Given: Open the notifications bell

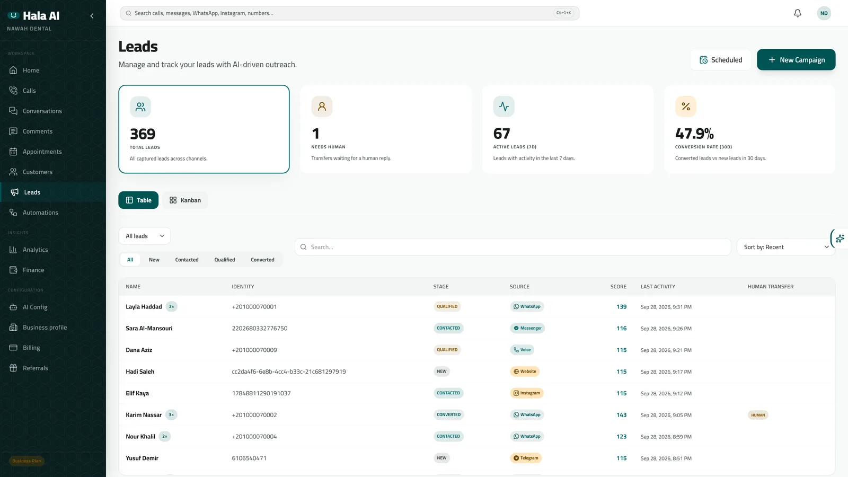Looking at the screenshot, I should 797,13.
